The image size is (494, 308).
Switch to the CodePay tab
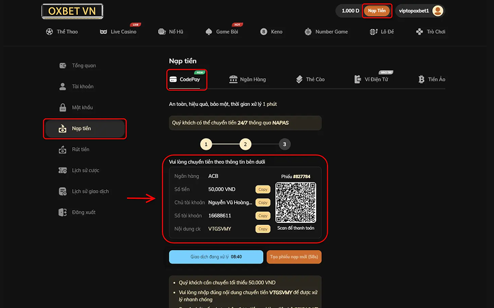[187, 79]
